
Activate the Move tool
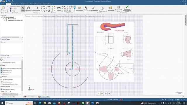point(103,9)
